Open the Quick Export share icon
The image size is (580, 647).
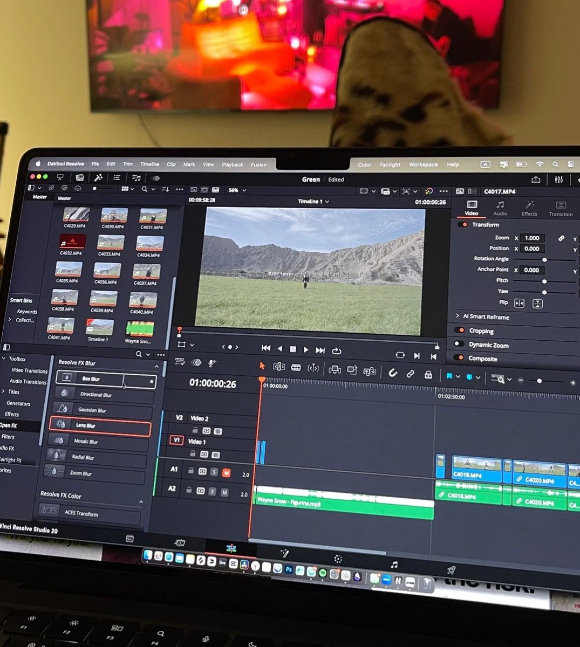[536, 180]
